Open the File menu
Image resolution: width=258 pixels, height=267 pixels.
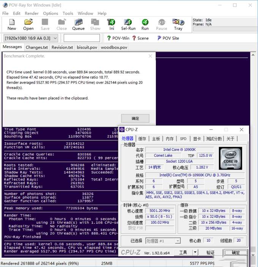pyautogui.click(x=5, y=13)
